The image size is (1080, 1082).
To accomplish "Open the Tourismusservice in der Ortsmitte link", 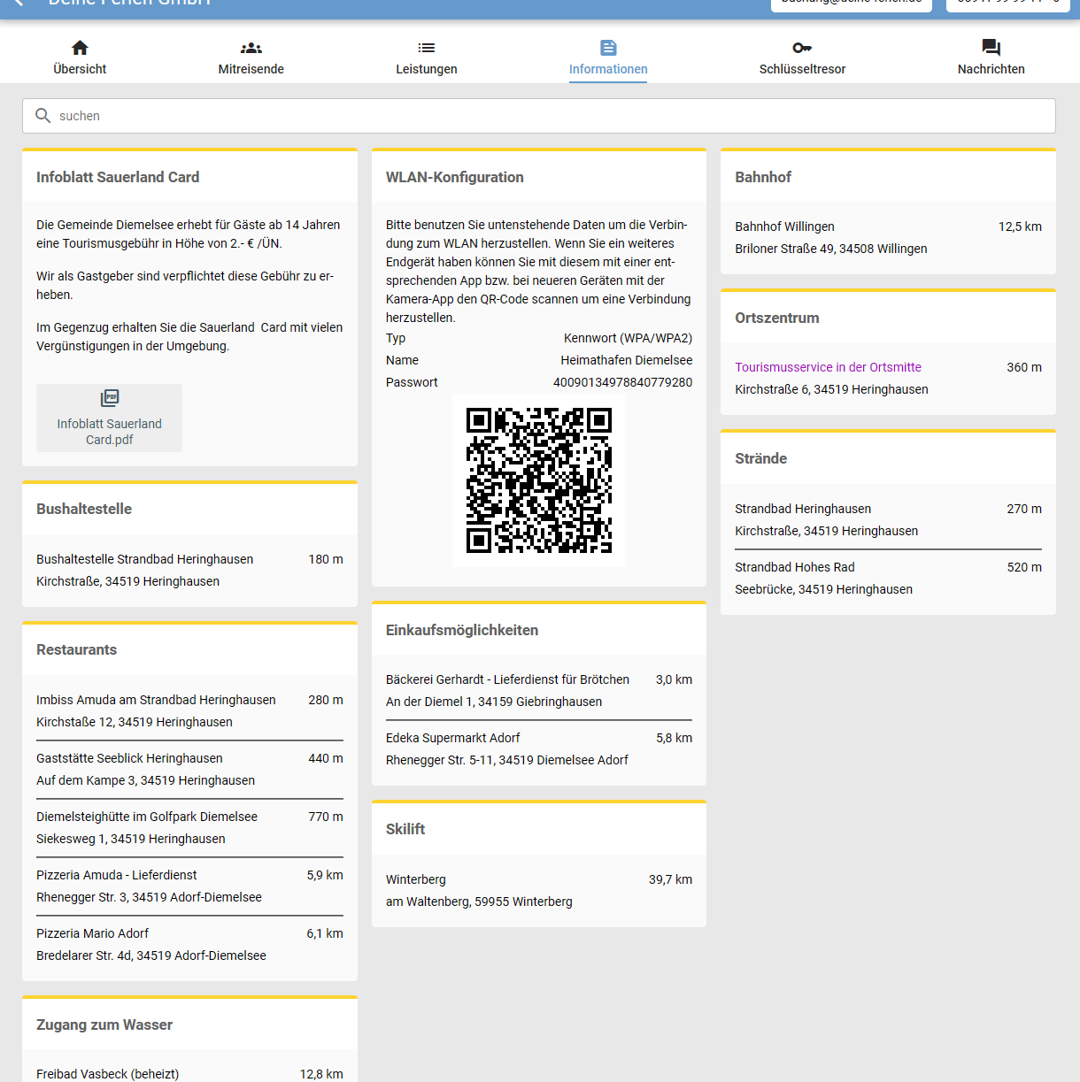I will pos(828,367).
